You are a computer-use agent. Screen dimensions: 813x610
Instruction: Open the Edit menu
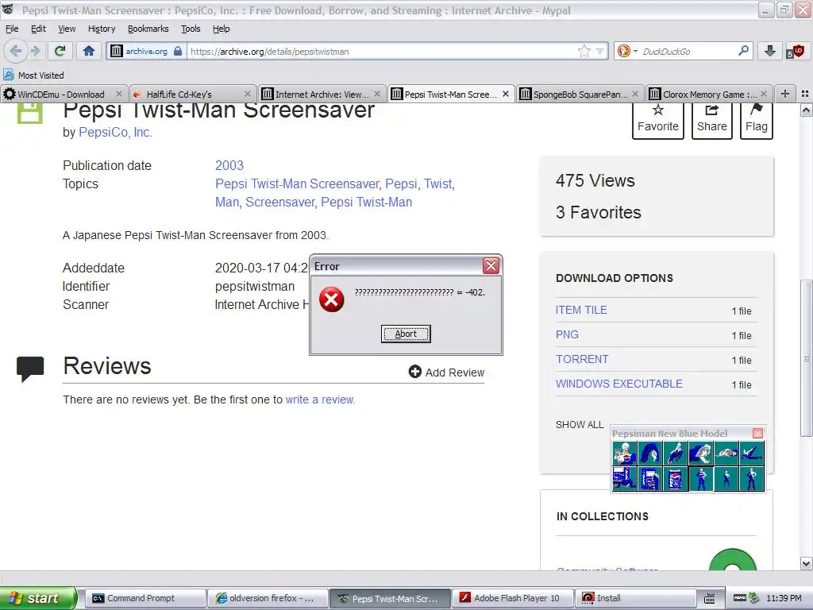[x=38, y=29]
